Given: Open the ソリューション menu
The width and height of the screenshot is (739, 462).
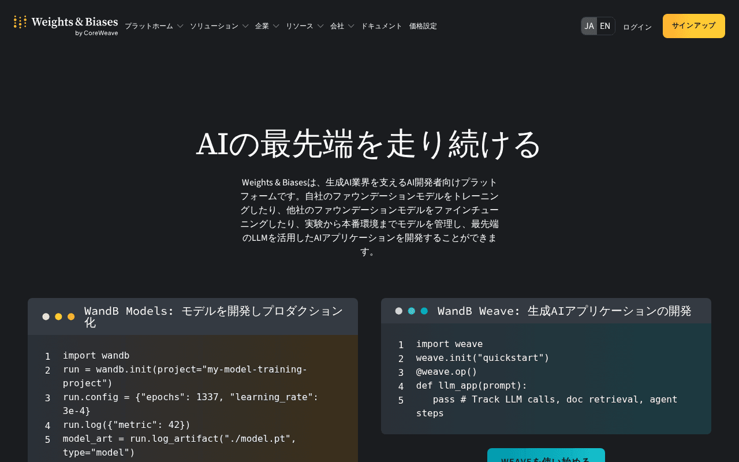Looking at the screenshot, I should [214, 26].
